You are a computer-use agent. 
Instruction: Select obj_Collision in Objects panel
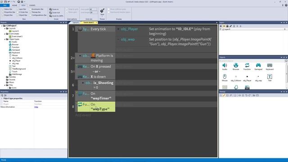tap(236, 78)
